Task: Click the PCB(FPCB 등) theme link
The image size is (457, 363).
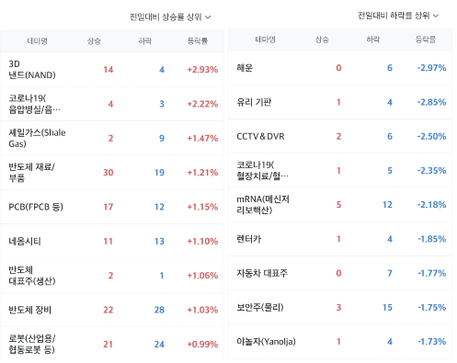Action: [x=36, y=207]
